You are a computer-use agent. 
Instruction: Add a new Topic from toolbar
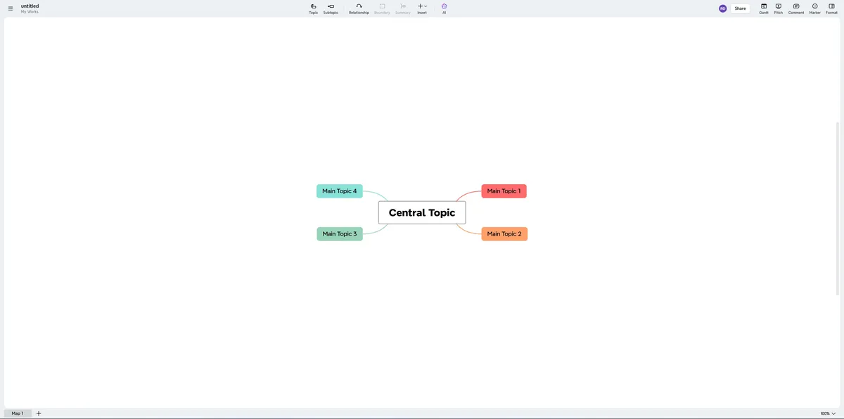tap(313, 8)
